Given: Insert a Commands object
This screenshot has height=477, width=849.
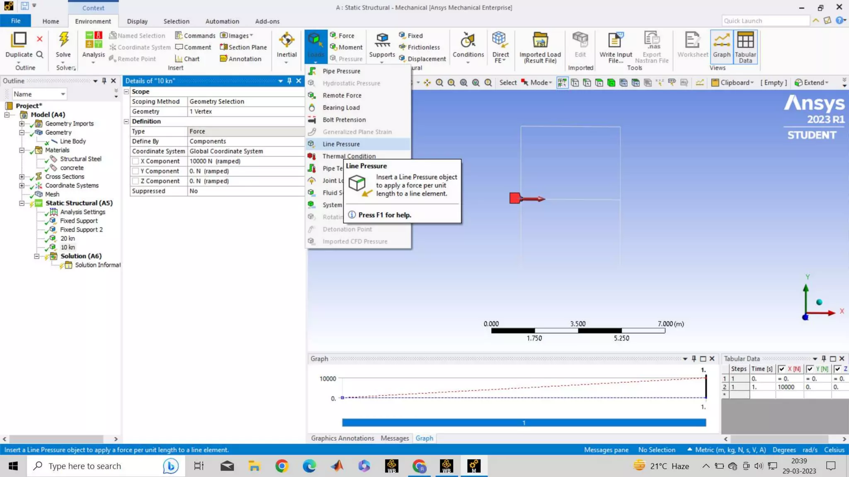Looking at the screenshot, I should click(x=195, y=36).
